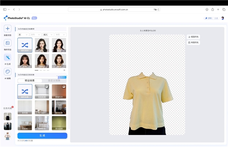Click the blue 生成 generate button
Screen dimensions: 228x147
click(42, 136)
